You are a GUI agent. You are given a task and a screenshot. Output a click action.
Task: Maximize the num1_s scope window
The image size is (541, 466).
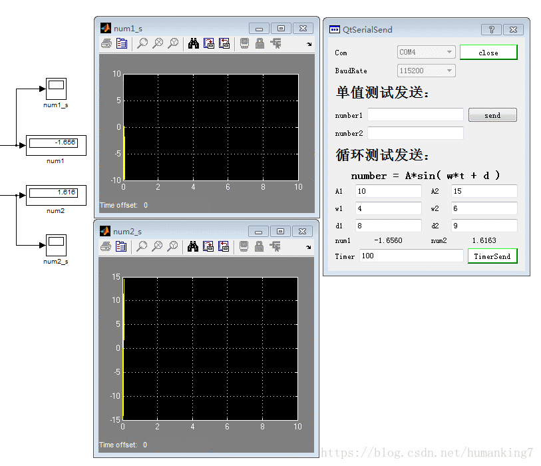[x=281, y=29]
